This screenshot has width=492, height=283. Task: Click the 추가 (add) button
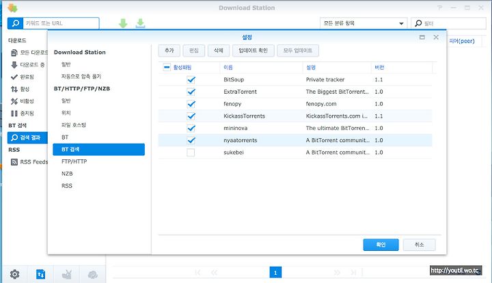169,51
